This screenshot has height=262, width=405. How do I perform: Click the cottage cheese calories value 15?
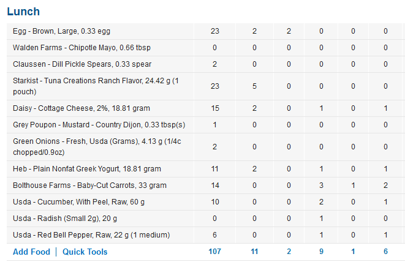click(214, 108)
